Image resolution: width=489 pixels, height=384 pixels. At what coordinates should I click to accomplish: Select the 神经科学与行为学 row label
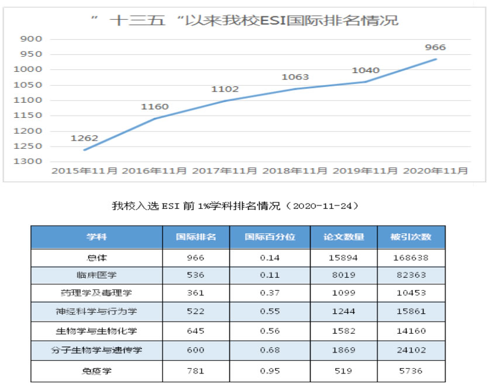[97, 312]
